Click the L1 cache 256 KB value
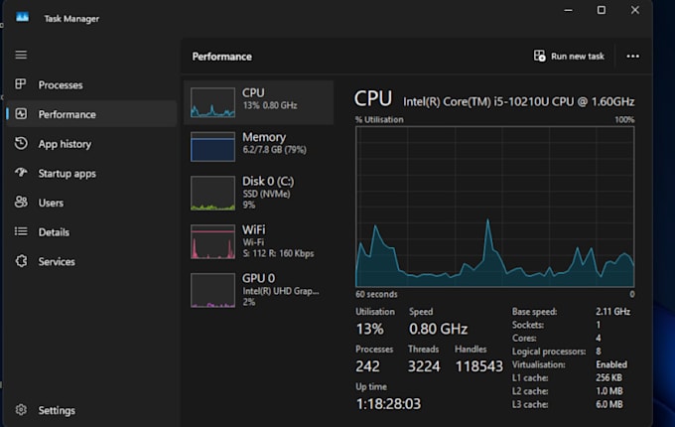This screenshot has width=675, height=427. [x=608, y=378]
